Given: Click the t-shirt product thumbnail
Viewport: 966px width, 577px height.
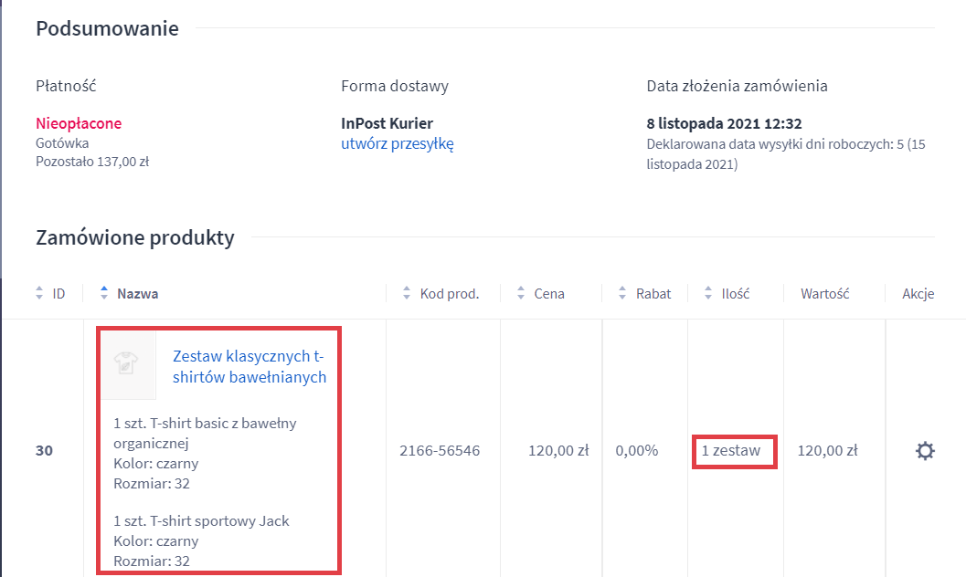Looking at the screenshot, I should (128, 365).
